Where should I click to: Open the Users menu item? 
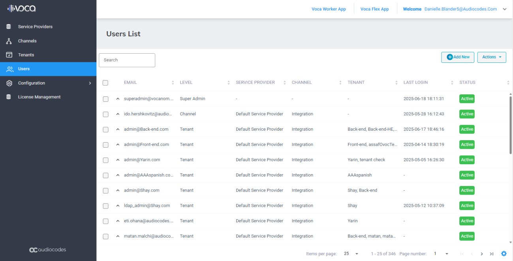pyautogui.click(x=24, y=69)
